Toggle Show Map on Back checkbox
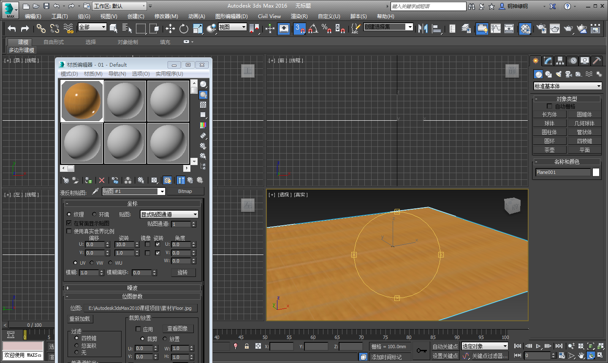The height and width of the screenshot is (363, 608). click(x=69, y=223)
